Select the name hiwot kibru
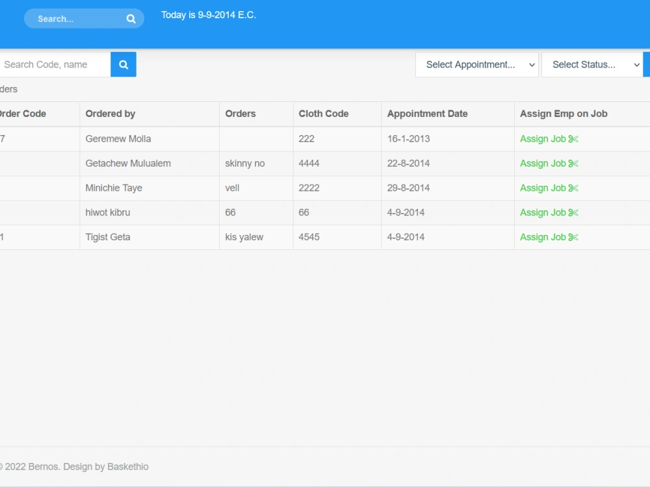Screen dimensions: 650x487 click(108, 212)
